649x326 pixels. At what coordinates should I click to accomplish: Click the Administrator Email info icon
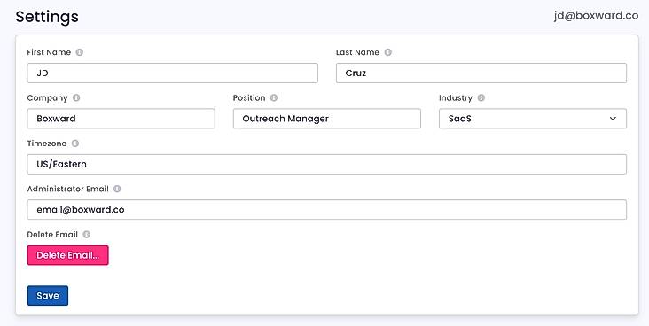[x=117, y=189]
